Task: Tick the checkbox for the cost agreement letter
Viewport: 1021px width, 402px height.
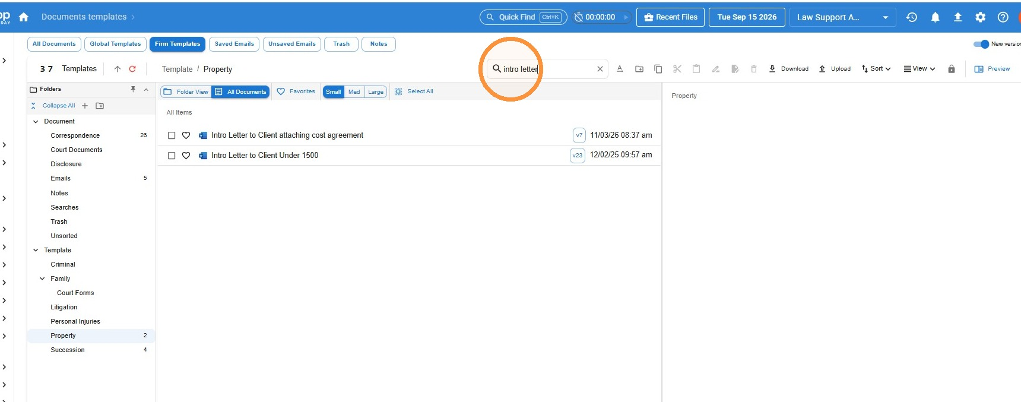Action: coord(172,135)
